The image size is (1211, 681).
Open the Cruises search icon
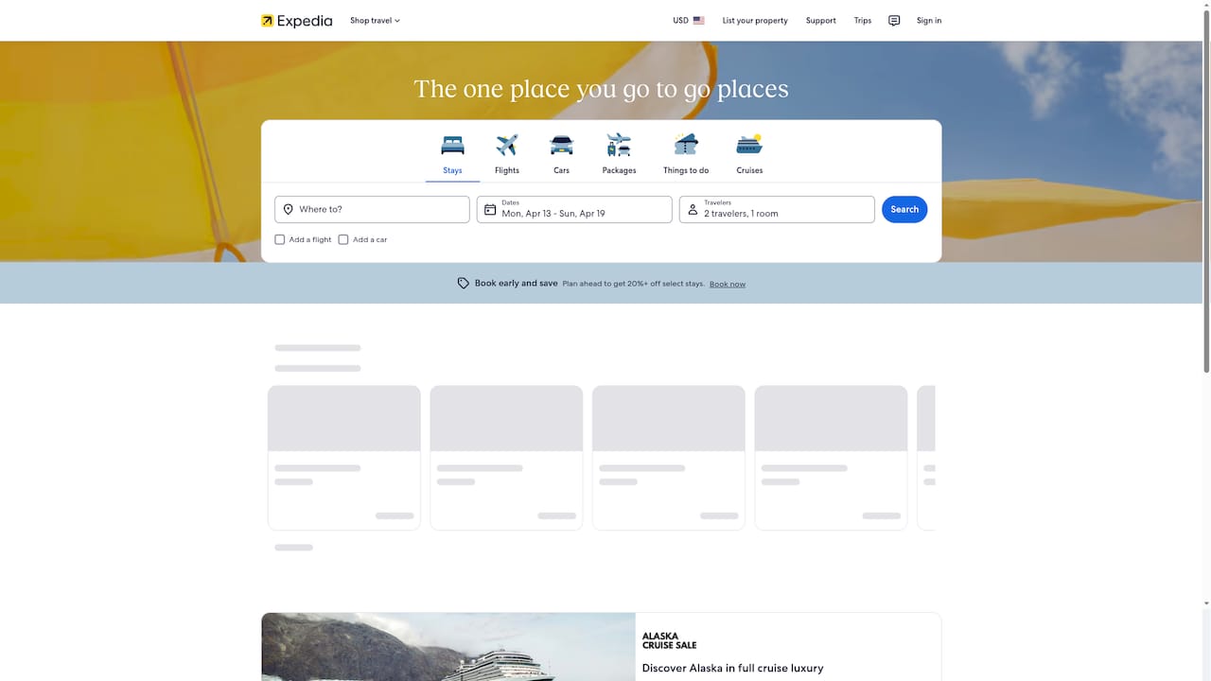click(748, 144)
